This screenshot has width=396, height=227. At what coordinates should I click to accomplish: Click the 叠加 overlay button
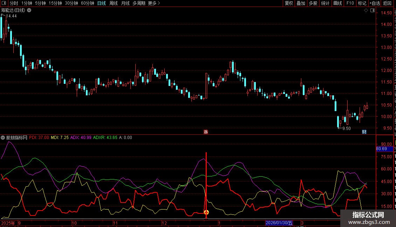(x=301, y=3)
